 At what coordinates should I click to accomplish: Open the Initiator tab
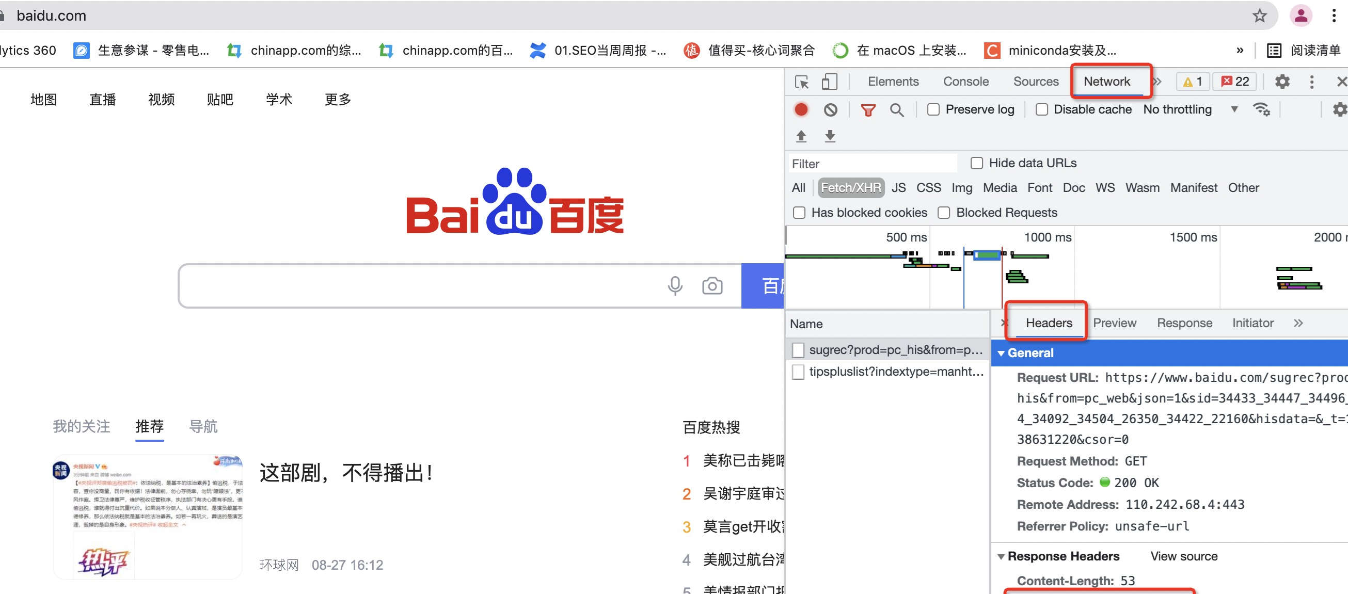[1252, 323]
